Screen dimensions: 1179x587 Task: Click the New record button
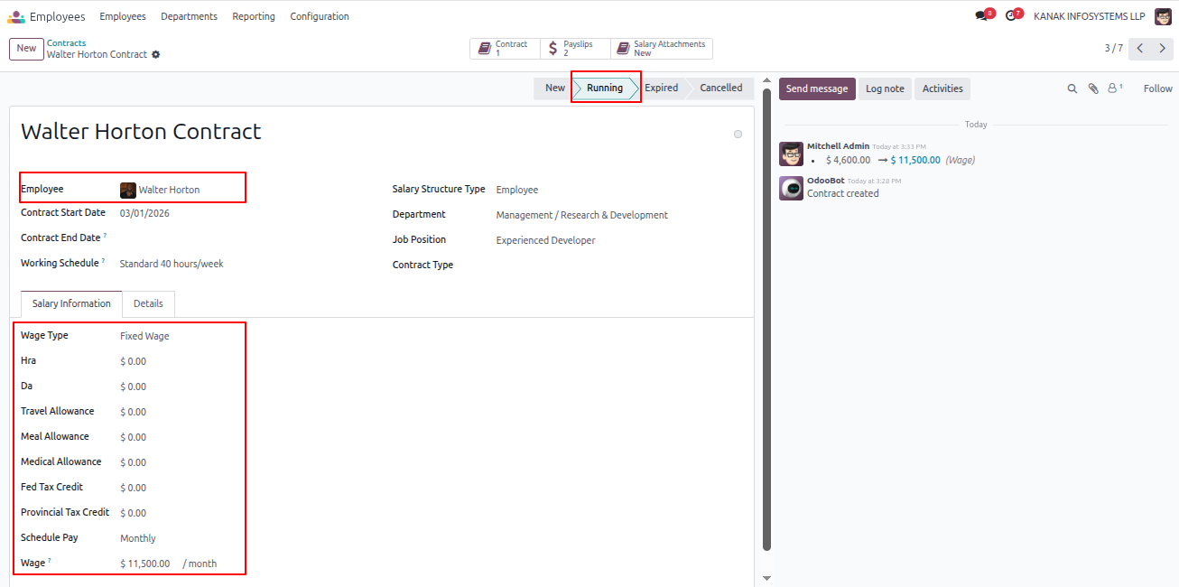click(x=26, y=49)
